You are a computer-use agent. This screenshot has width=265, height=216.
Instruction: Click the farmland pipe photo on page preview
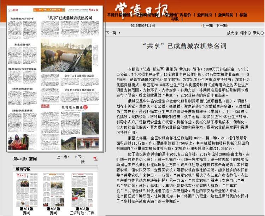click(66, 55)
